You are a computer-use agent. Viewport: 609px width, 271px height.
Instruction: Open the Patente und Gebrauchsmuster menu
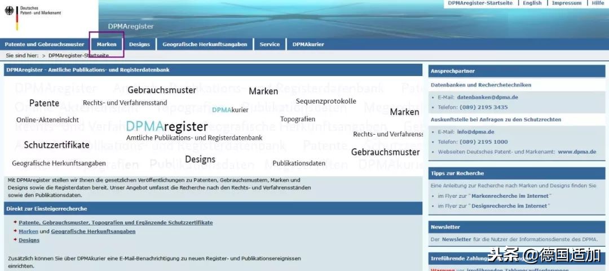[45, 45]
